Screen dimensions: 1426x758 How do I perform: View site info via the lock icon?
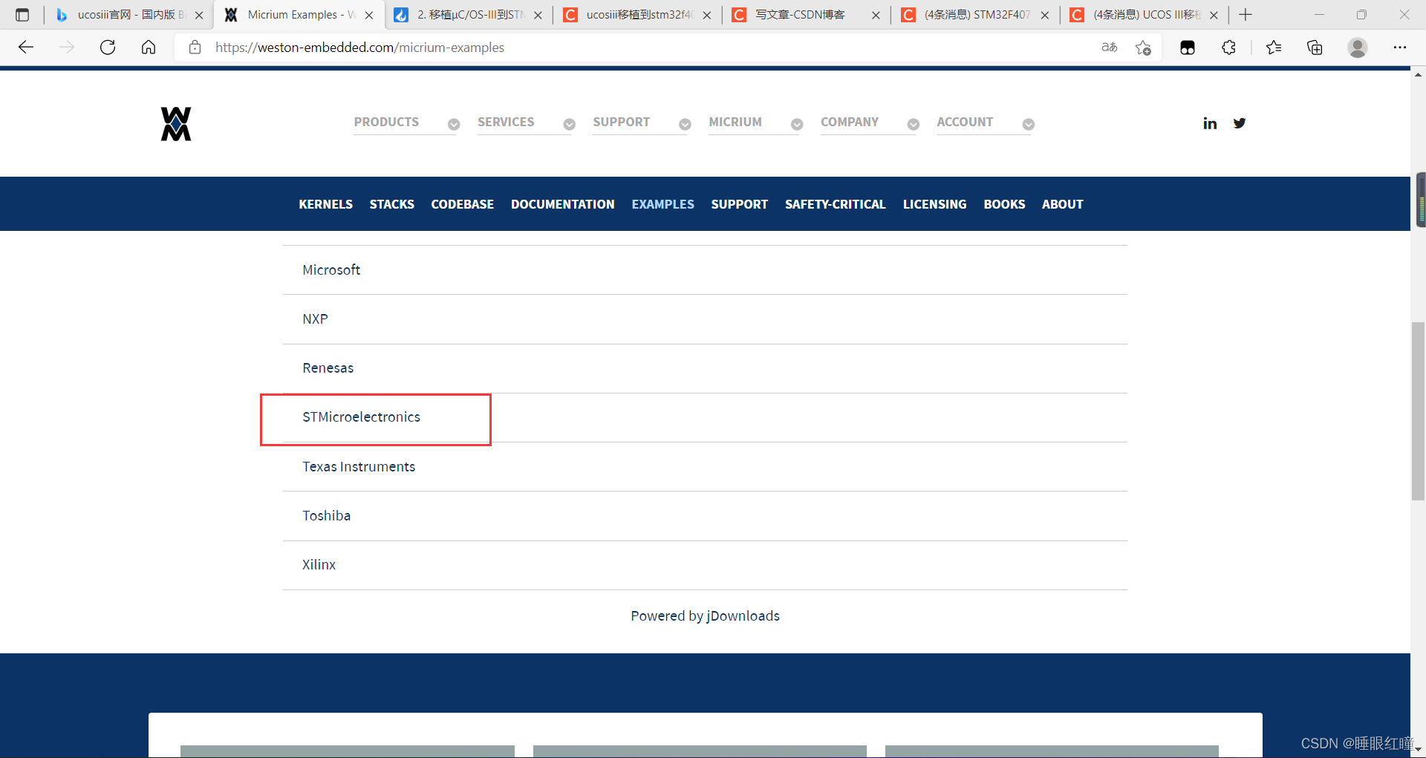(x=195, y=48)
